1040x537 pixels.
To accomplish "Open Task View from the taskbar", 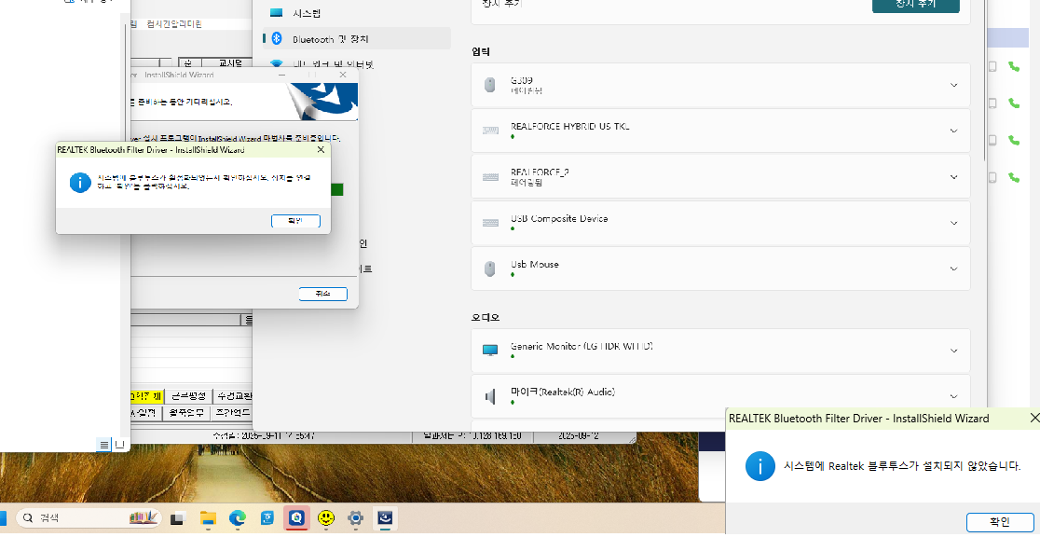I will point(177,518).
